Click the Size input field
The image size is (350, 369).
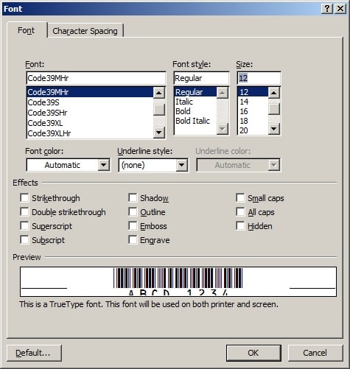coord(259,78)
